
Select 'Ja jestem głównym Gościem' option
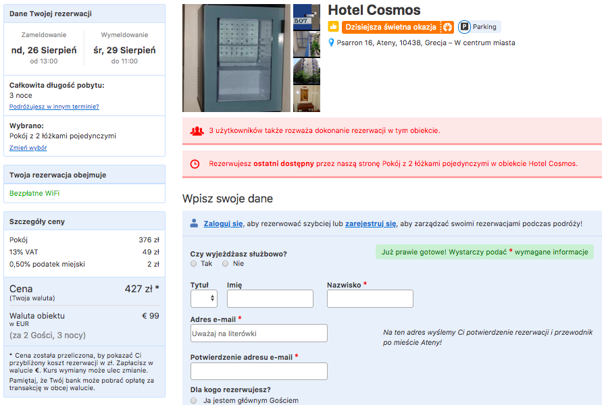(x=194, y=400)
